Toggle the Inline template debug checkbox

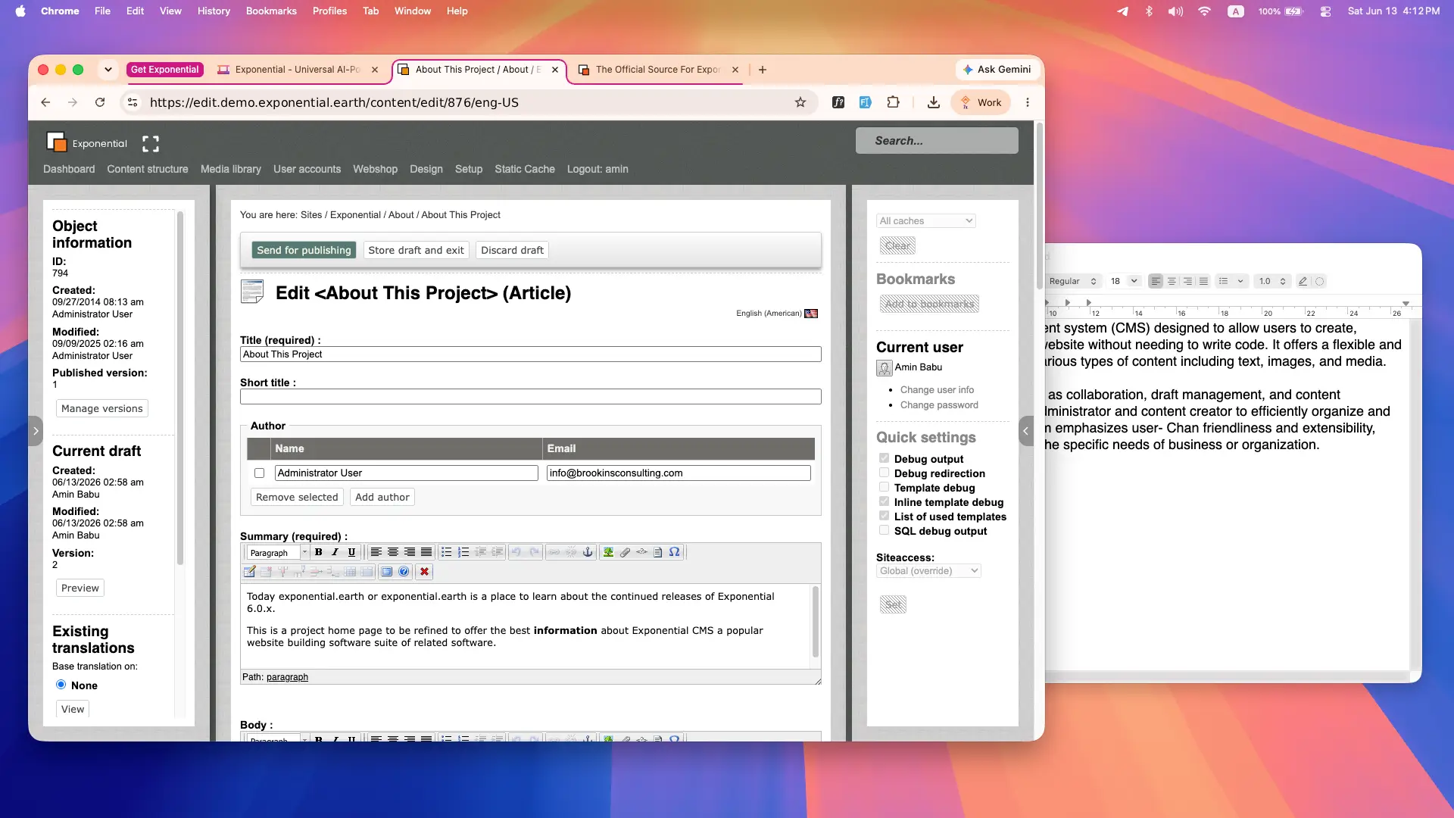pyautogui.click(x=884, y=501)
